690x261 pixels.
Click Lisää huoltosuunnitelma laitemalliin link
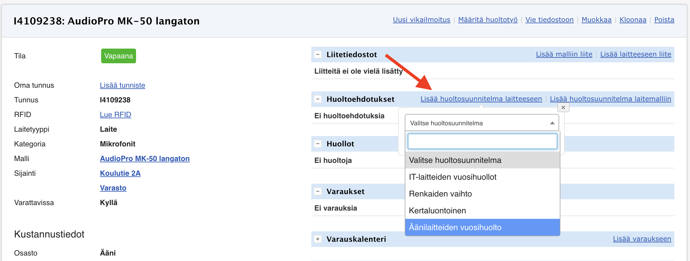point(610,99)
